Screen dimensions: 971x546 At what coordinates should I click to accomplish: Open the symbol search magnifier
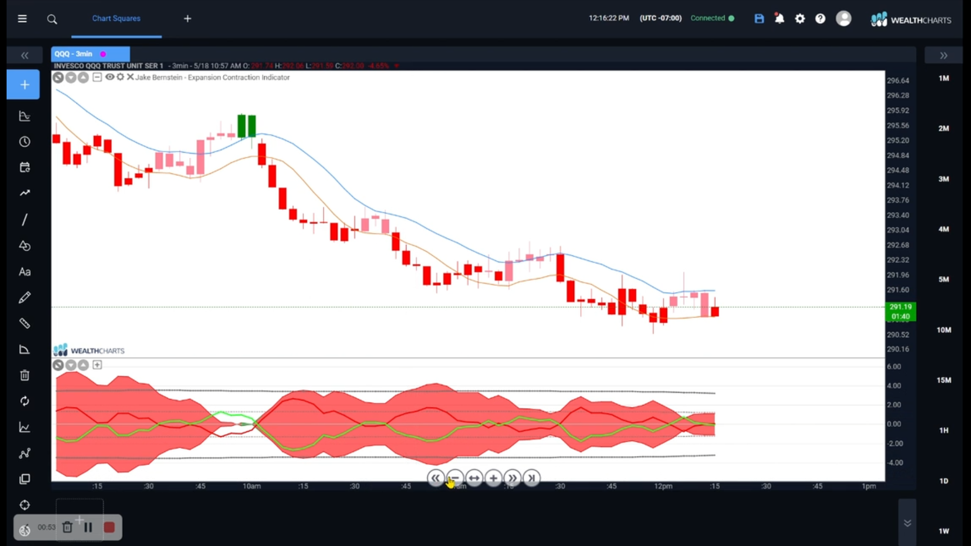click(x=52, y=19)
